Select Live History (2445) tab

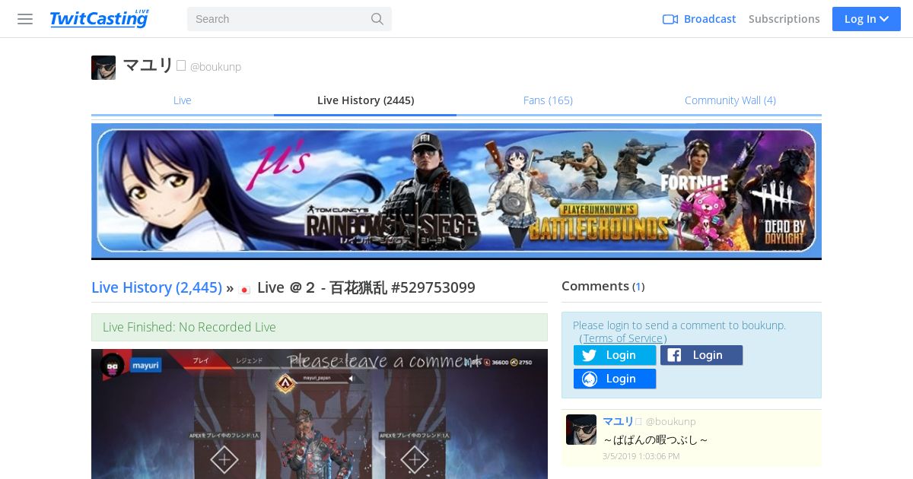pyautogui.click(x=365, y=100)
